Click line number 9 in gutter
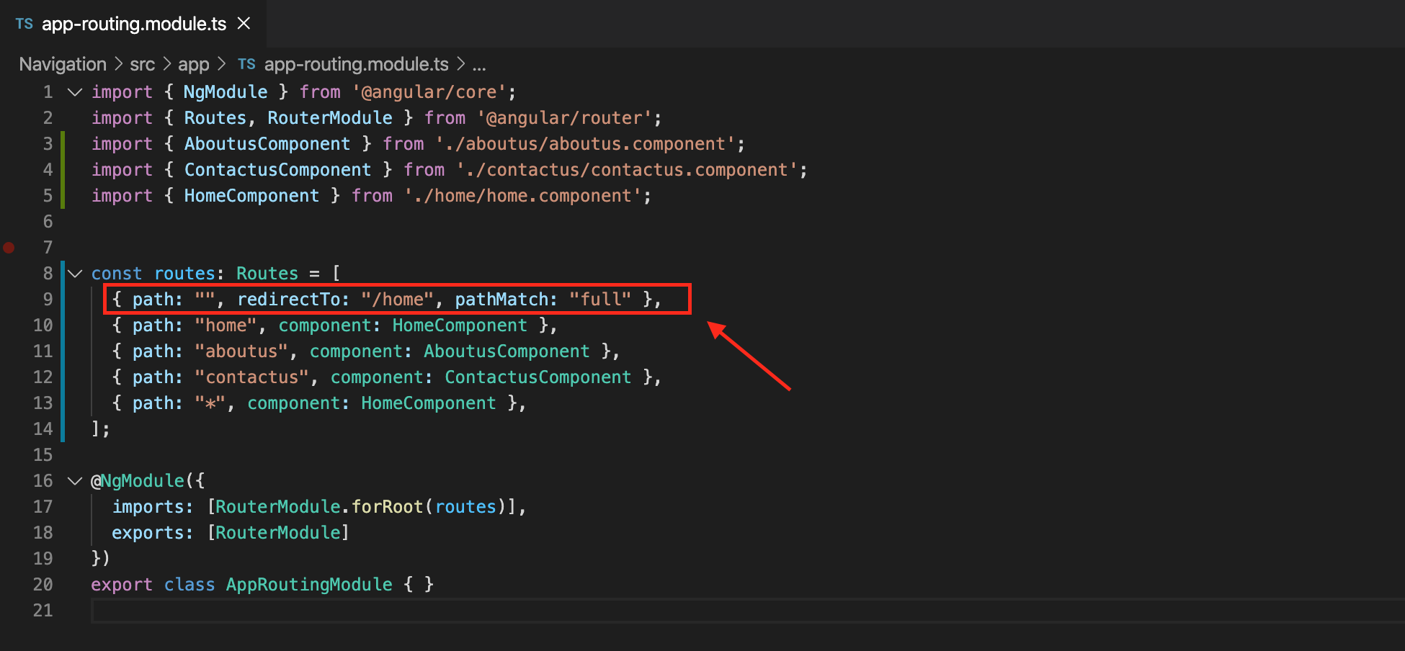 point(48,300)
